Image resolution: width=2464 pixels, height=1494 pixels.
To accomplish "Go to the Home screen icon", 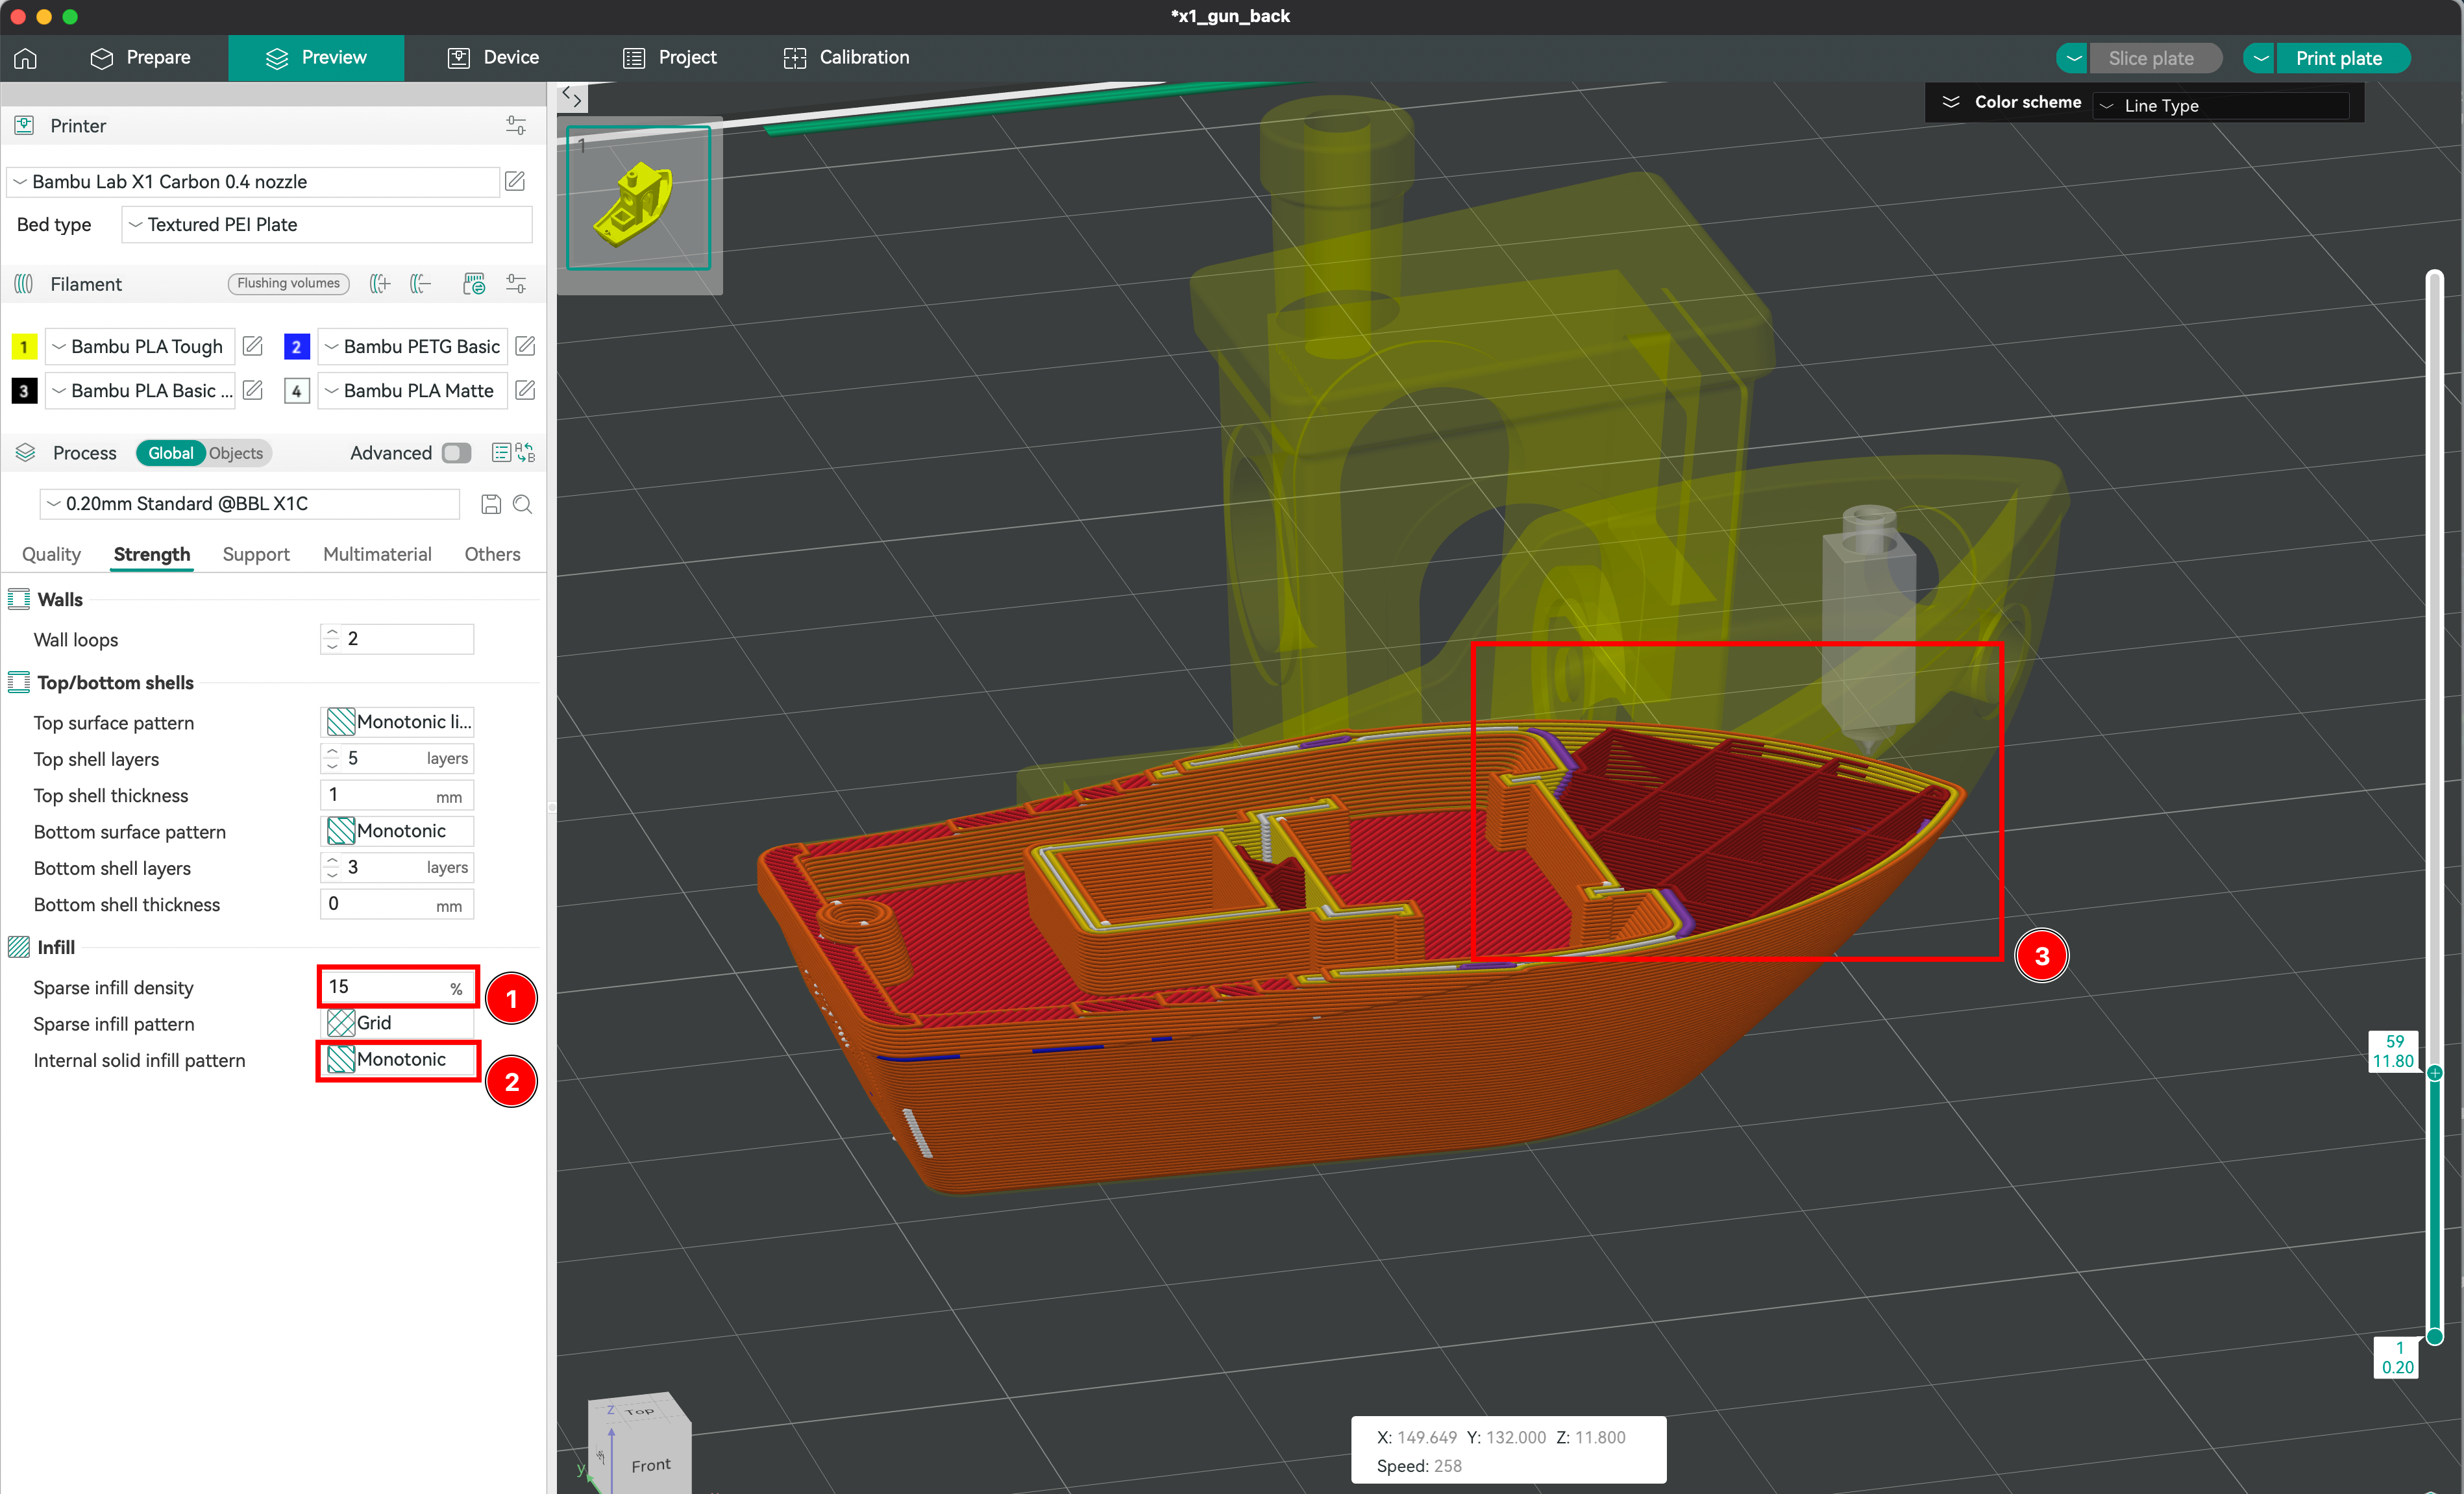I will (26, 58).
